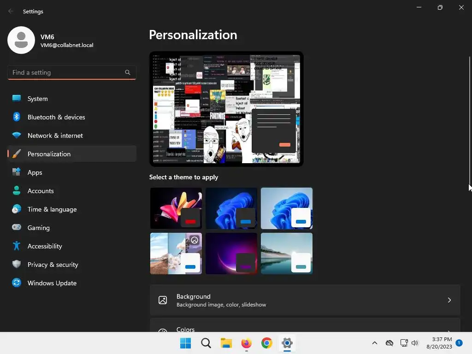Apply the light blue Windows bloom theme
Image resolution: width=472 pixels, height=354 pixels.
287,208
